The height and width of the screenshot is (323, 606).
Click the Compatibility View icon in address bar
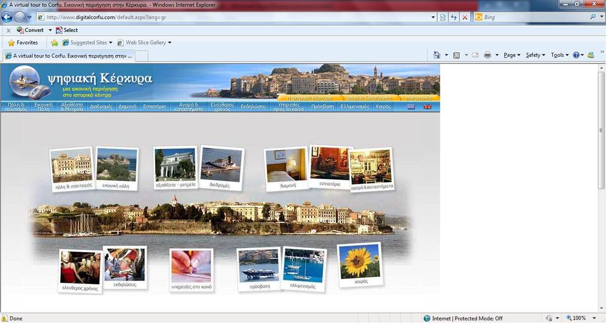(443, 17)
